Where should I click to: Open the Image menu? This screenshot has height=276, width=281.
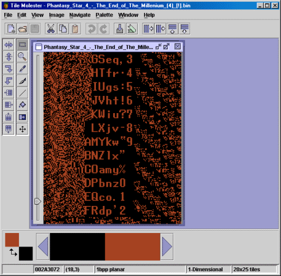click(57, 15)
